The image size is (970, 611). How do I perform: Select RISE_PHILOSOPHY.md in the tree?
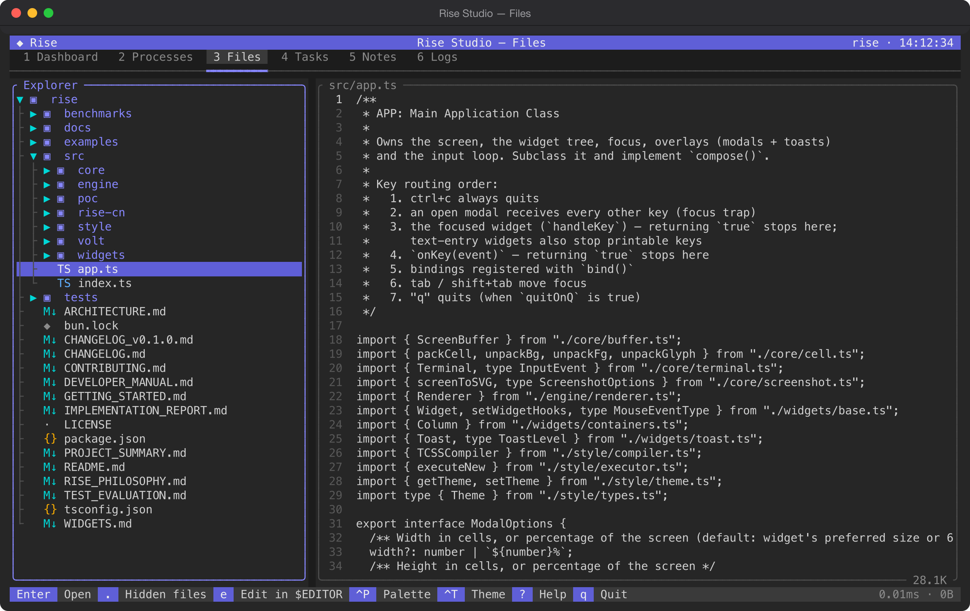pyautogui.click(x=159, y=481)
